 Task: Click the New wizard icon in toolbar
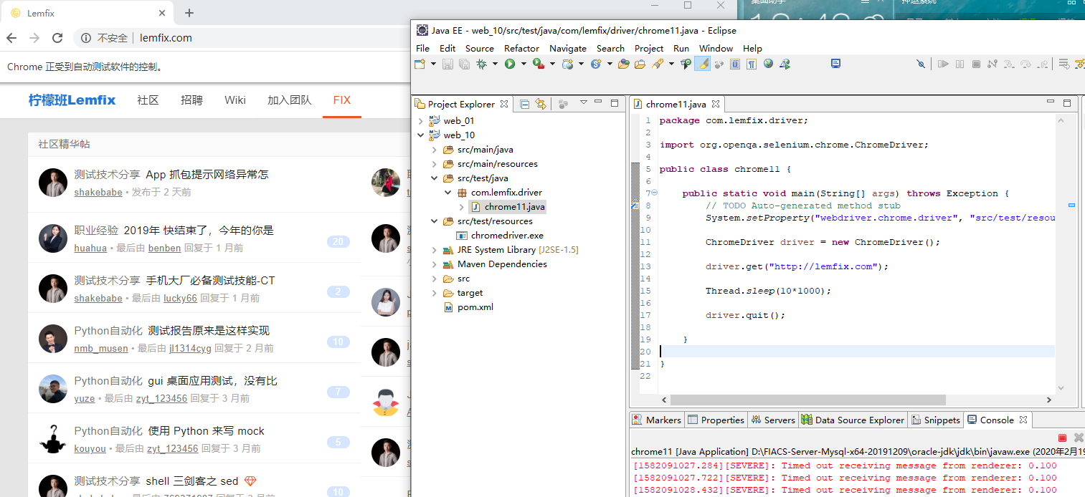pyautogui.click(x=420, y=64)
